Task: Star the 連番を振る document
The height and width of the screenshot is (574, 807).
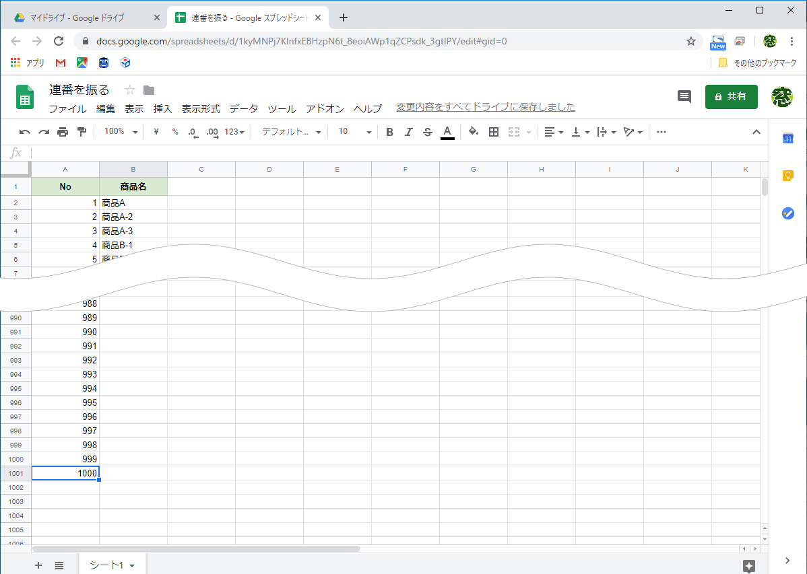Action: [x=130, y=90]
